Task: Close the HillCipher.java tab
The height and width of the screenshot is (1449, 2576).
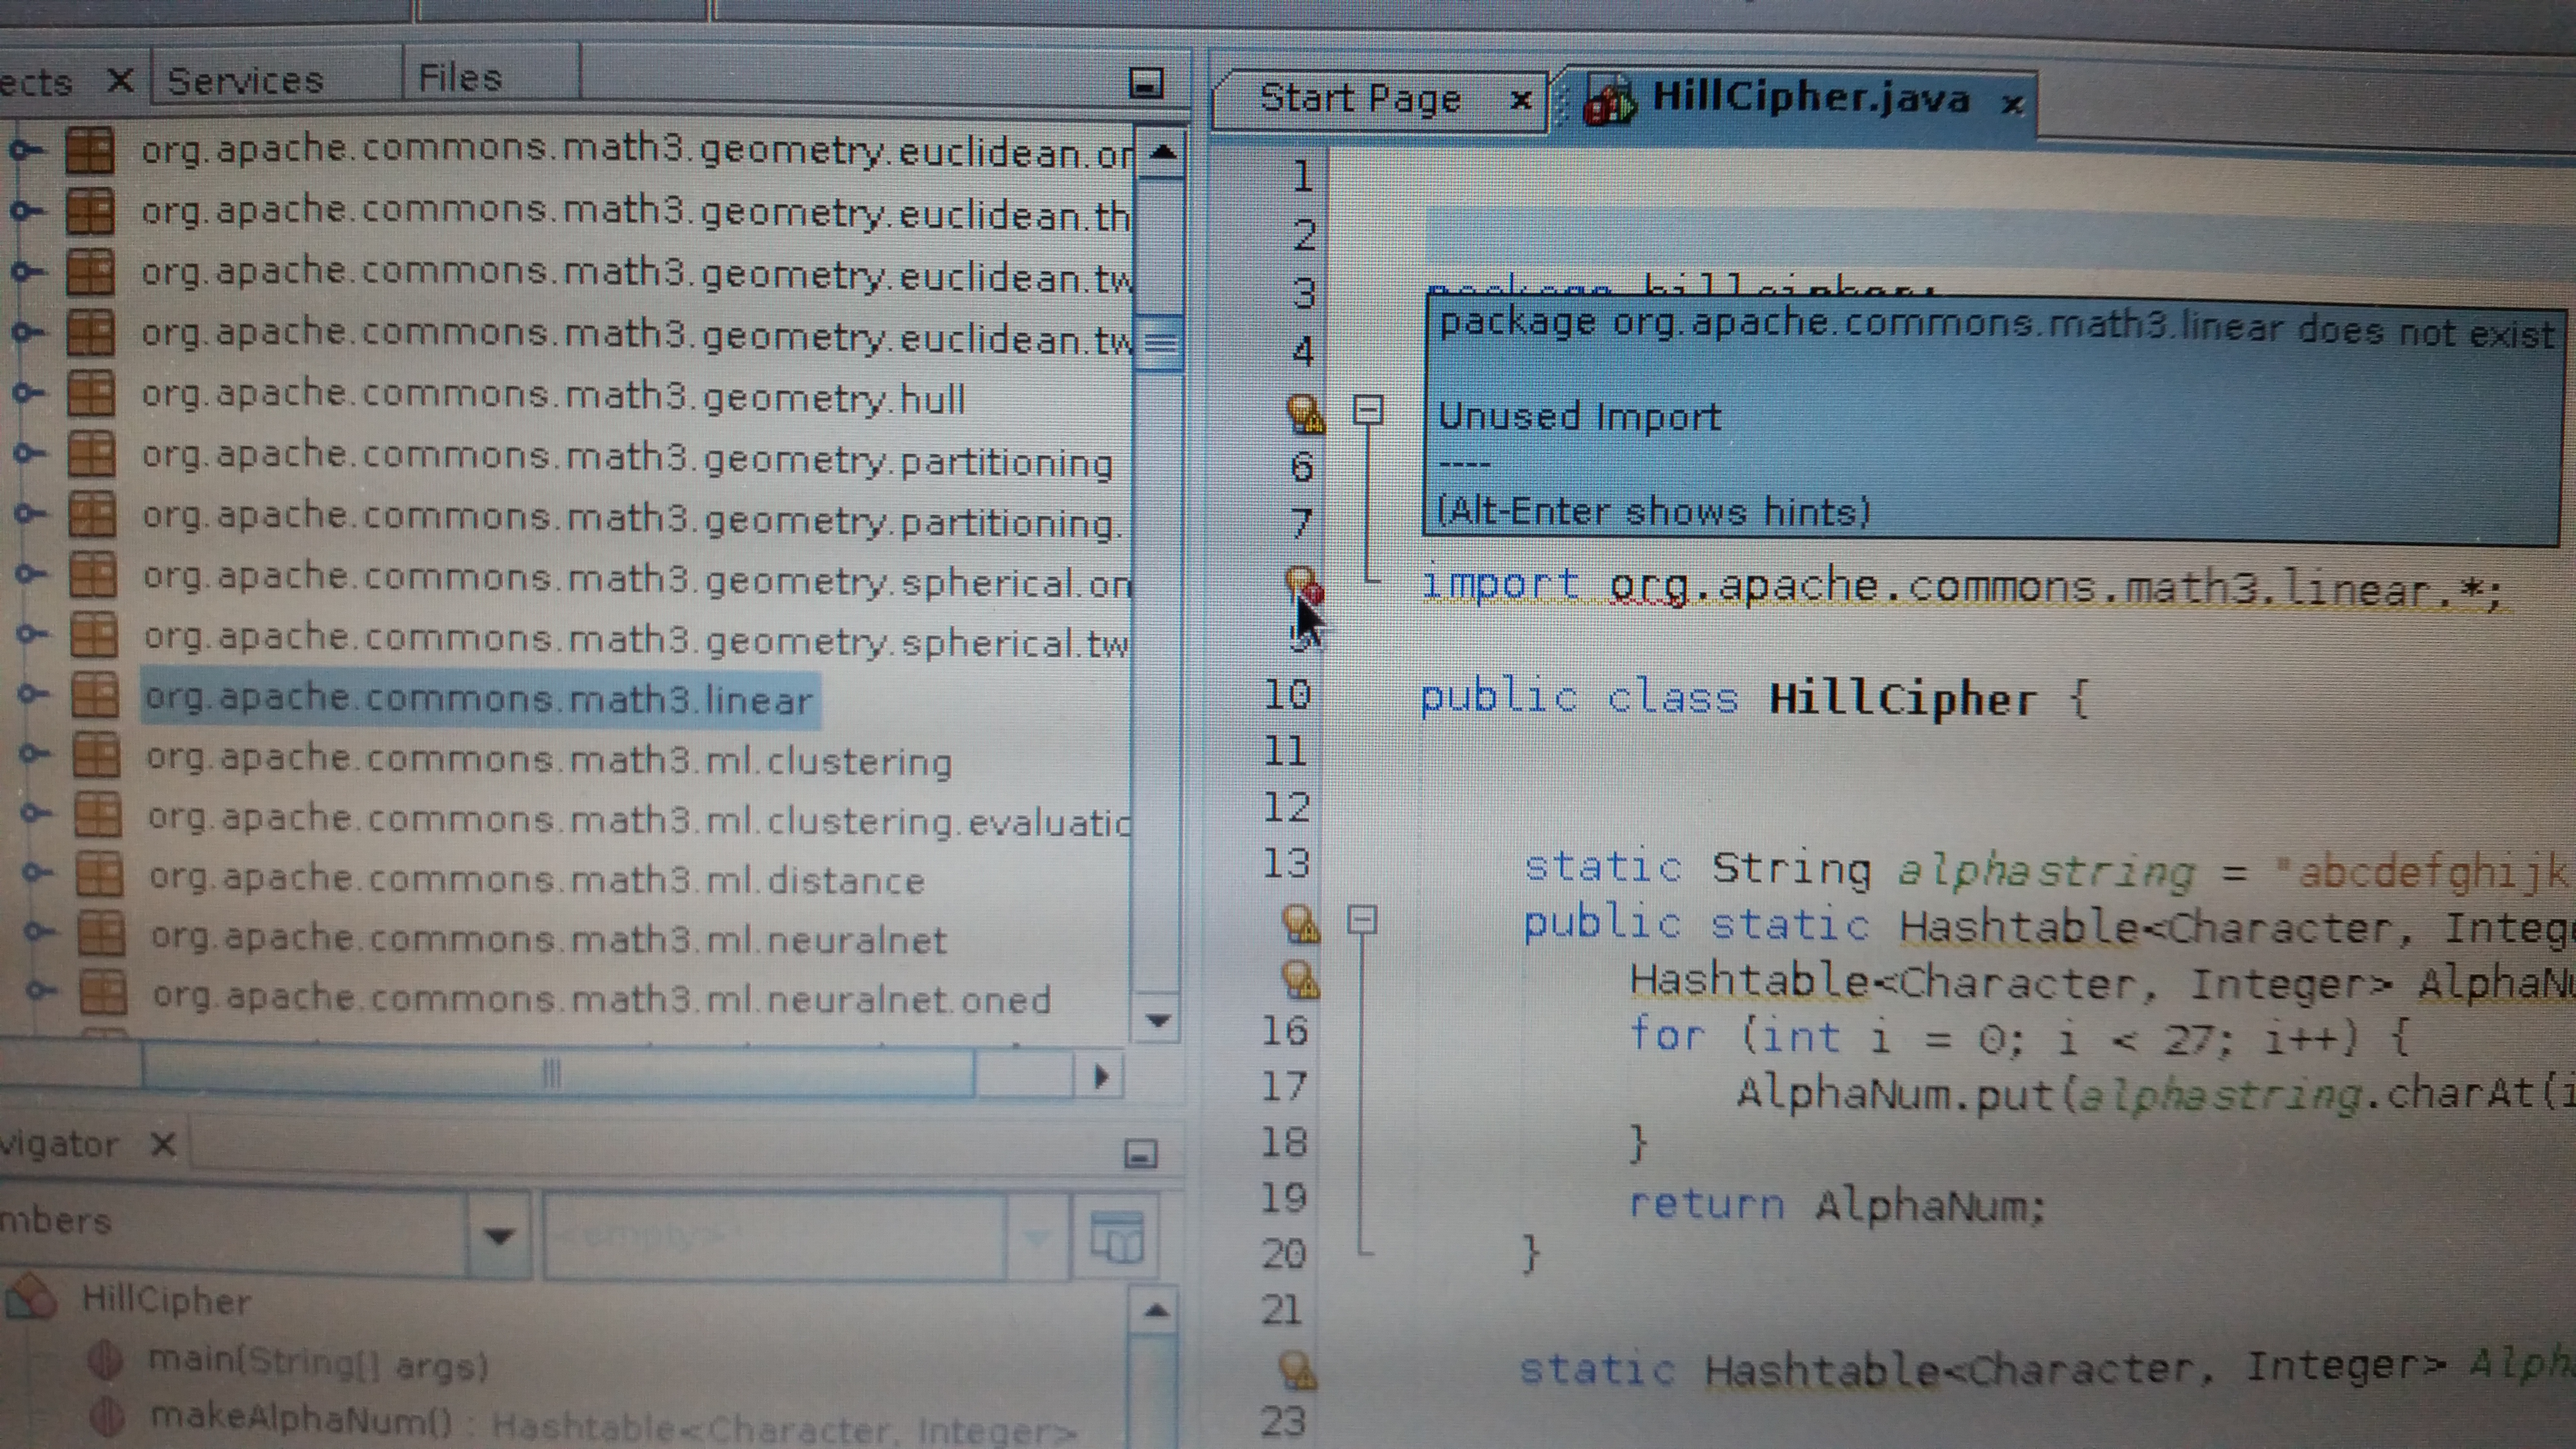Action: click(x=2012, y=103)
